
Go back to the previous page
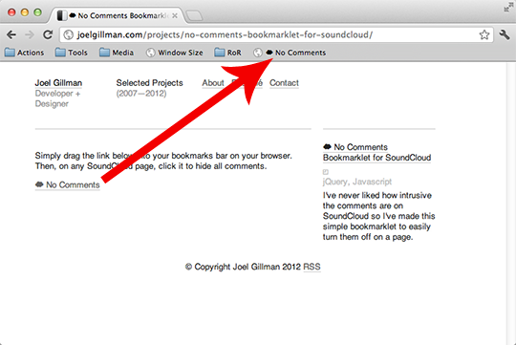coord(11,34)
